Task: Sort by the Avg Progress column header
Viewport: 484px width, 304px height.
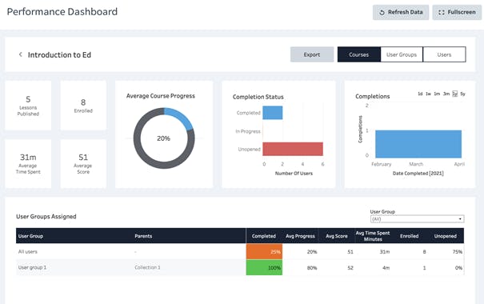Action: click(x=300, y=236)
